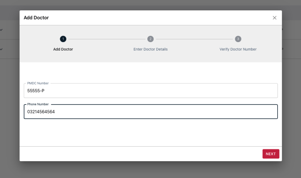Focus the Phone Number input field
Viewport: 301px width, 178px height.
click(x=151, y=112)
